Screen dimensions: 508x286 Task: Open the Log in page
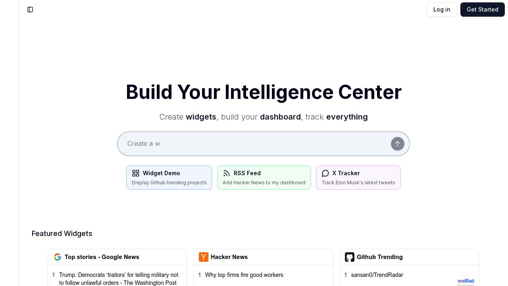(x=442, y=9)
